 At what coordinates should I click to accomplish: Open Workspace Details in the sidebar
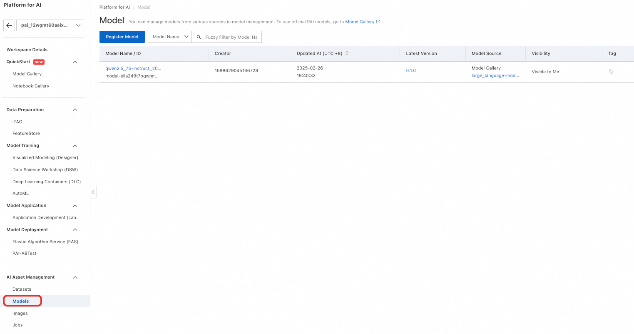27,50
